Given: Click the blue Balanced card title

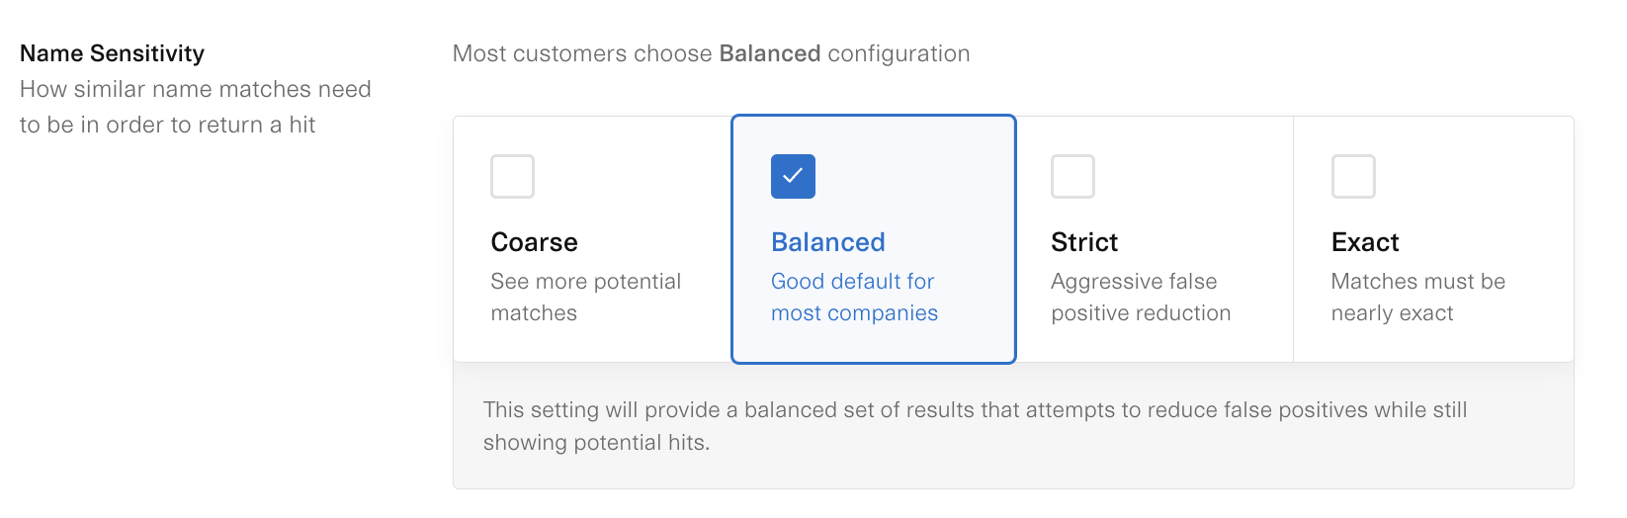Looking at the screenshot, I should (827, 242).
